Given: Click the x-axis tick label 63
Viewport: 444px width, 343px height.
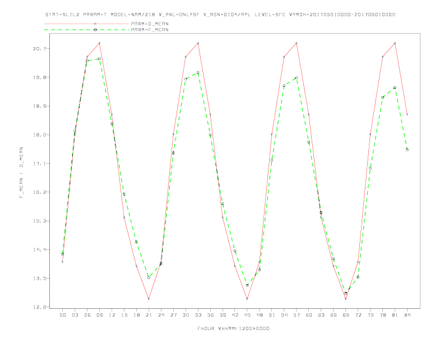Looking at the screenshot, I should coord(321,315).
